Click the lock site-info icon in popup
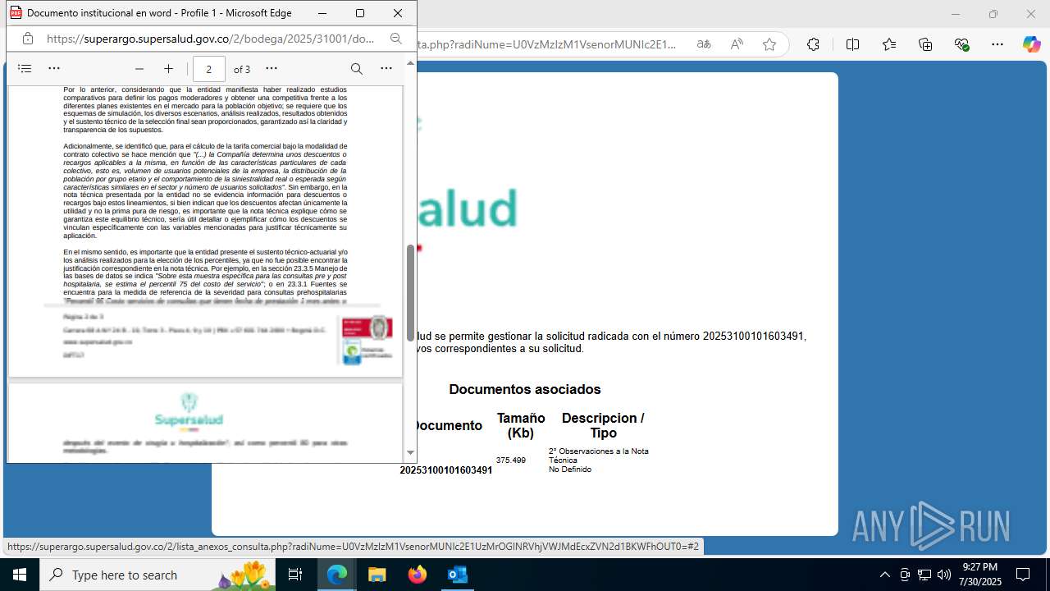The image size is (1050, 591). (x=28, y=39)
